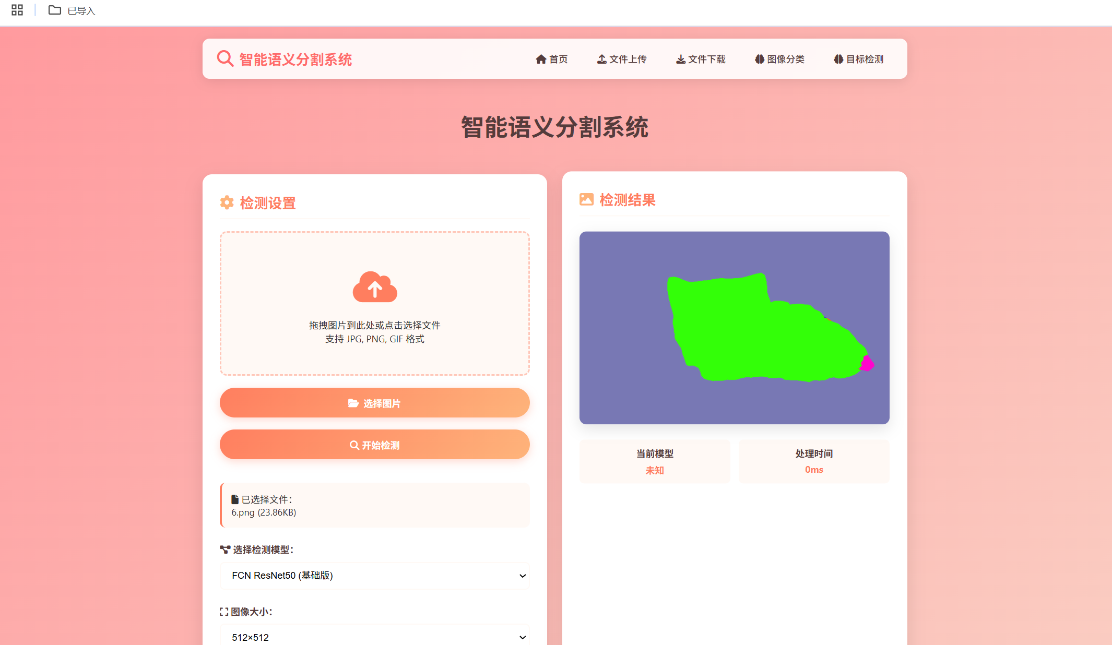The image size is (1112, 645).
Task: Click the segmentation result image
Action: [x=735, y=328]
